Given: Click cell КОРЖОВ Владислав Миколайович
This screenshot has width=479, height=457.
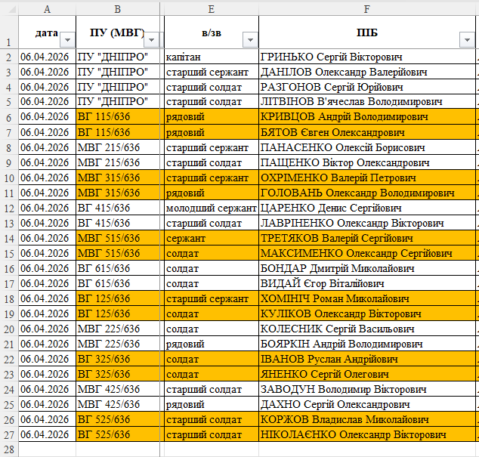Looking at the screenshot, I should 367,419.
